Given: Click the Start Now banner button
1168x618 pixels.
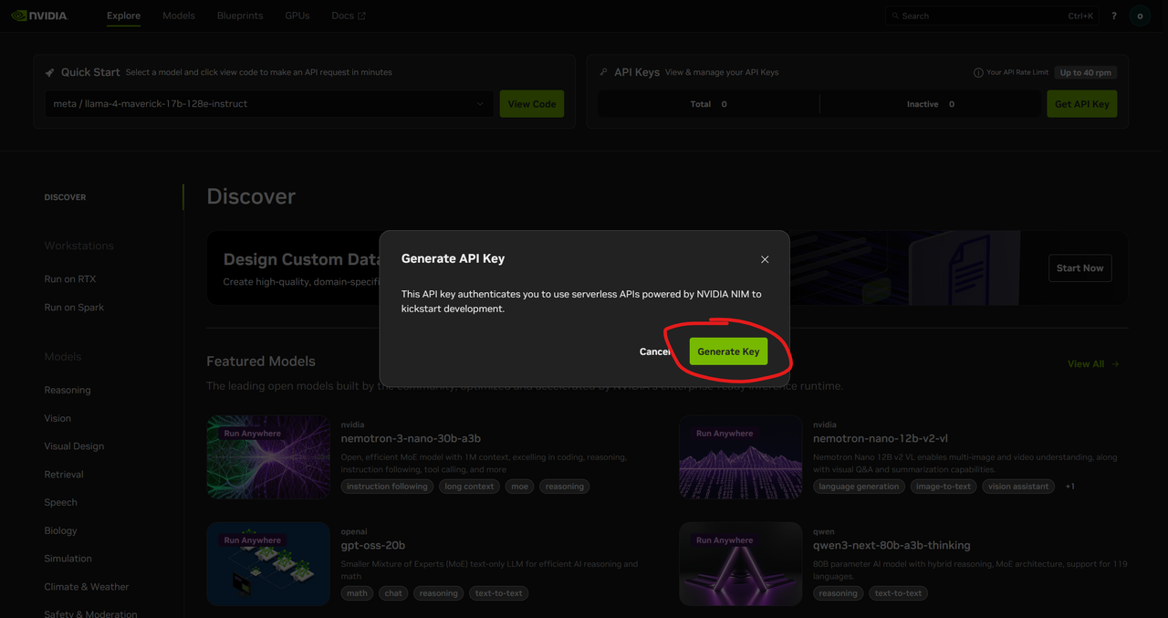Looking at the screenshot, I should [1079, 268].
